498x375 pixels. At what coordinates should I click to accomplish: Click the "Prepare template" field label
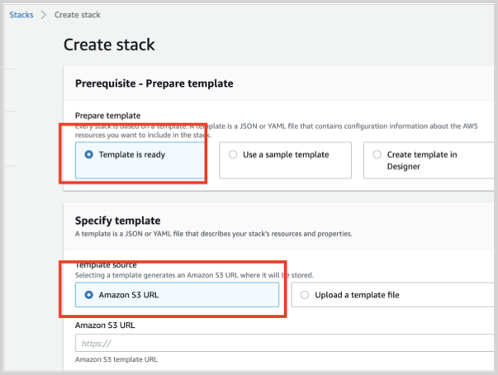107,116
